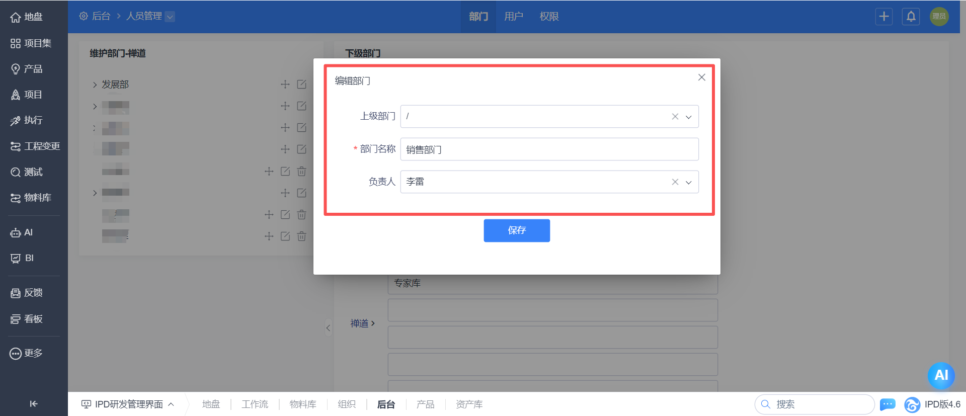This screenshot has width=966, height=416.
Task: Open 看板 in the sidebar
Action: [x=27, y=319]
